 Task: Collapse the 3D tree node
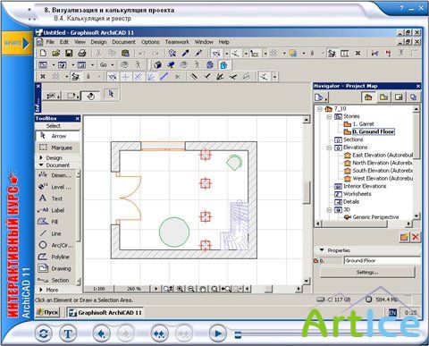pos(329,210)
